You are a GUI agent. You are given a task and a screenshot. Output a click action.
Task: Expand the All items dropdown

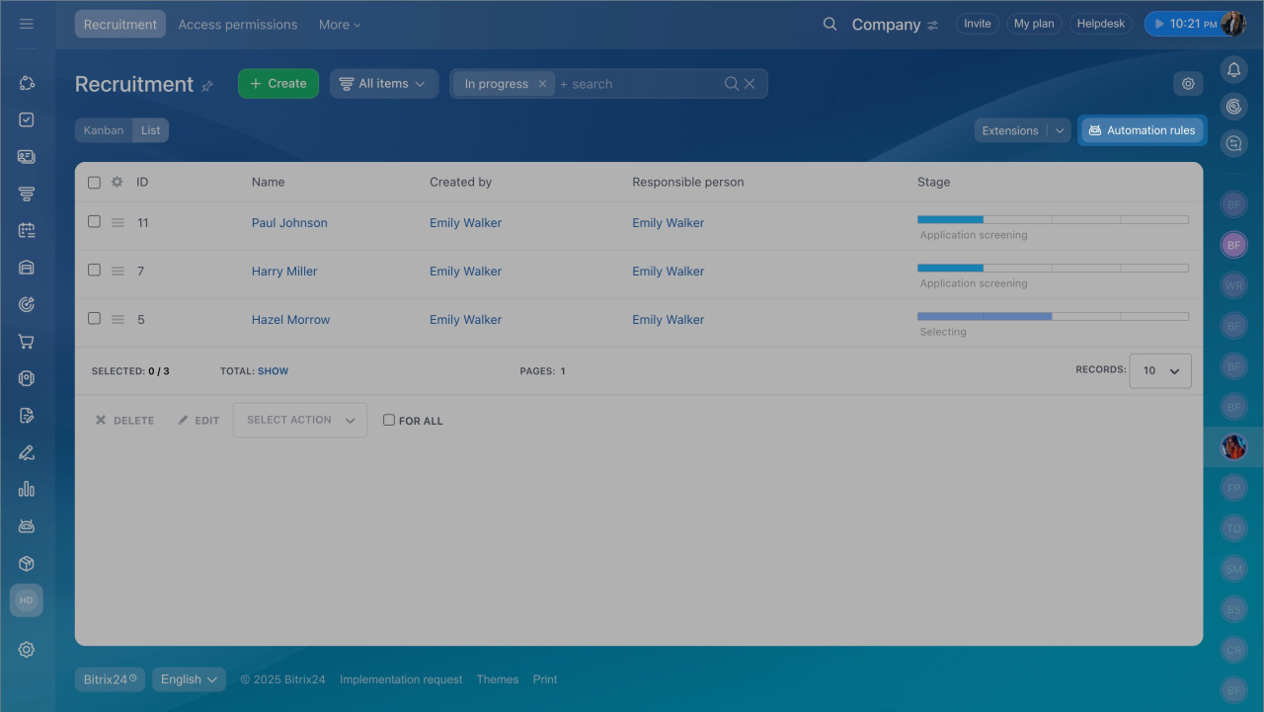click(383, 84)
